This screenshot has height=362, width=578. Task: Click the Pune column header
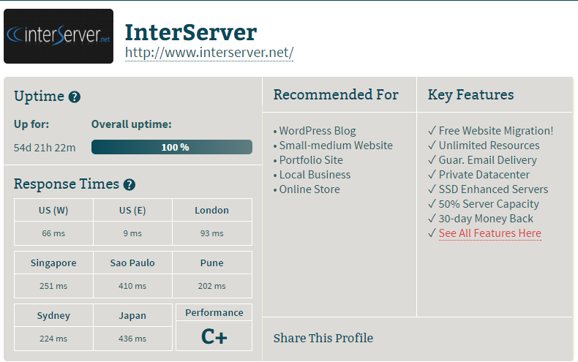(212, 263)
